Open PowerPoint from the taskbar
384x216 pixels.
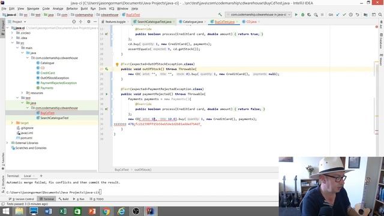92,211
